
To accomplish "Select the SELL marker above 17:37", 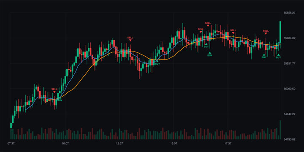I will click(233, 31).
